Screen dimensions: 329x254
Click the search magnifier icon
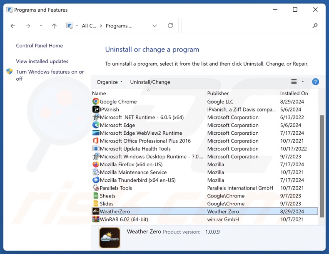(x=315, y=26)
